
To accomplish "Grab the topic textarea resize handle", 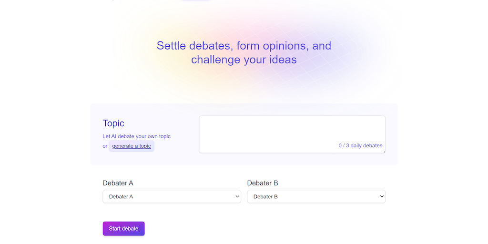I will (384, 152).
